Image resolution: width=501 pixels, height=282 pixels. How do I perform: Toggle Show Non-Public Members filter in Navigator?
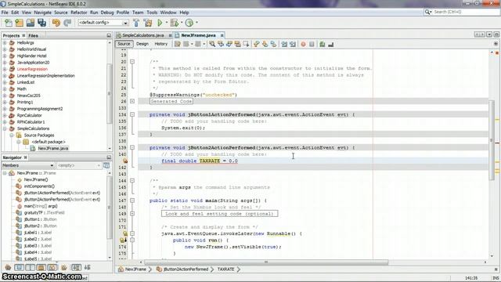pos(41,267)
